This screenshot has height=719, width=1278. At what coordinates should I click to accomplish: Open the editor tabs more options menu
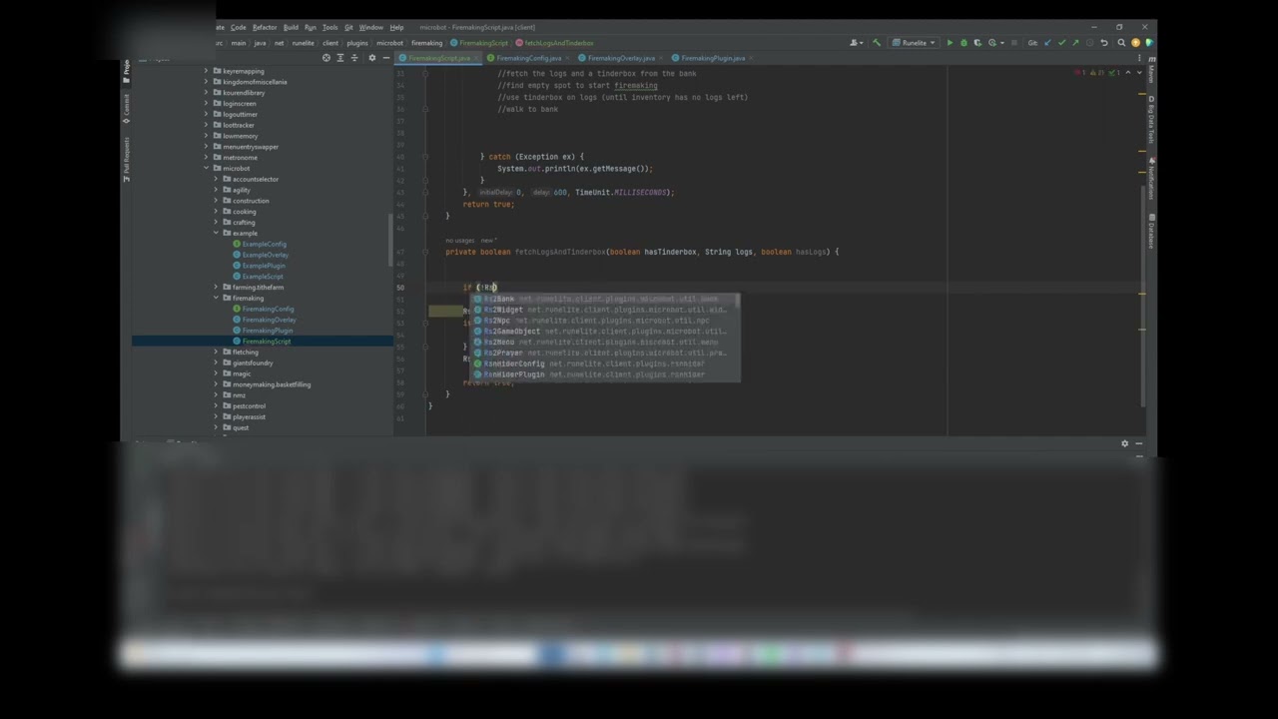(x=1139, y=58)
